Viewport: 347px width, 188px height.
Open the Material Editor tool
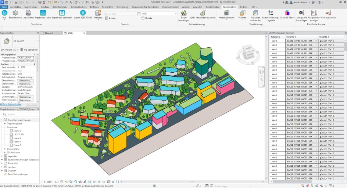[287, 13]
